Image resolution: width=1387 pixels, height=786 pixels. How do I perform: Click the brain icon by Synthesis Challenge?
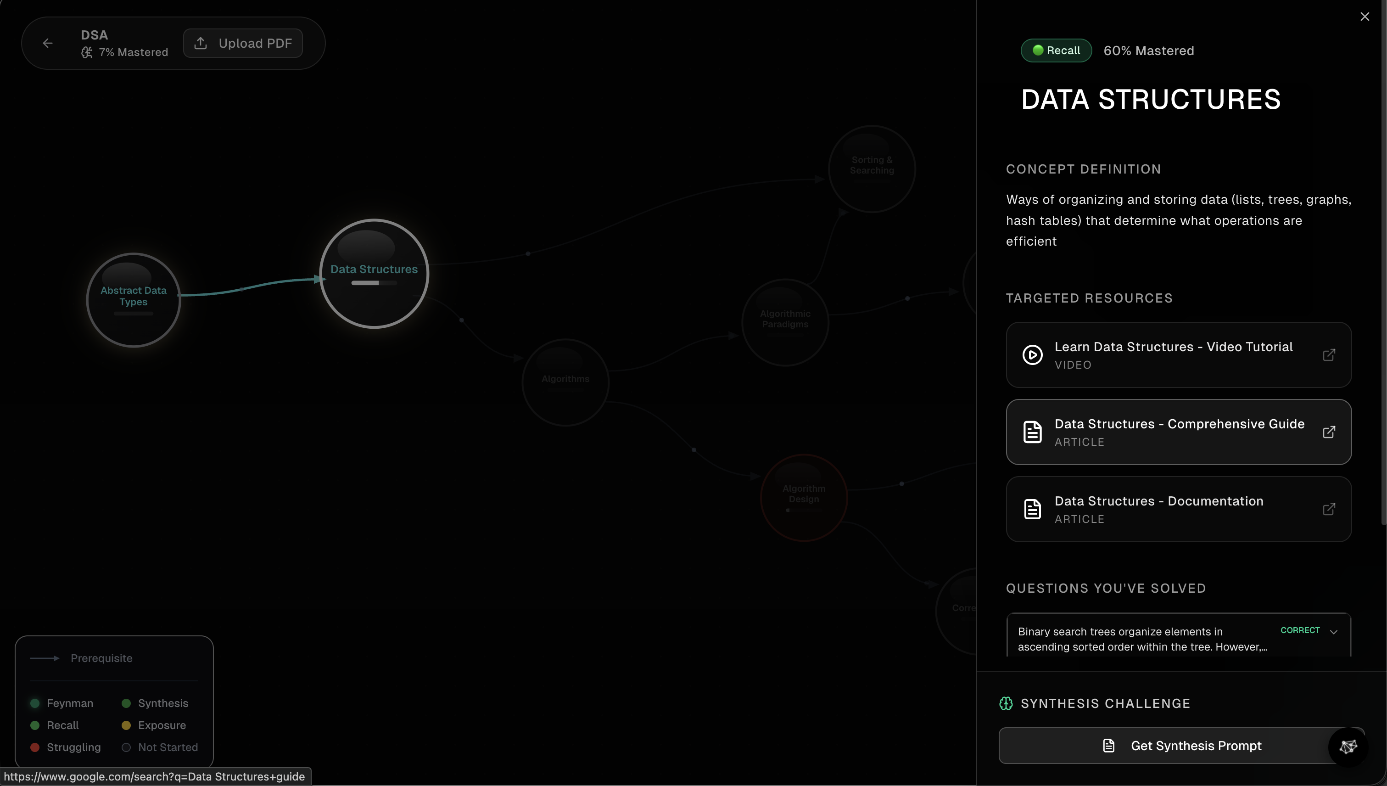1006,703
